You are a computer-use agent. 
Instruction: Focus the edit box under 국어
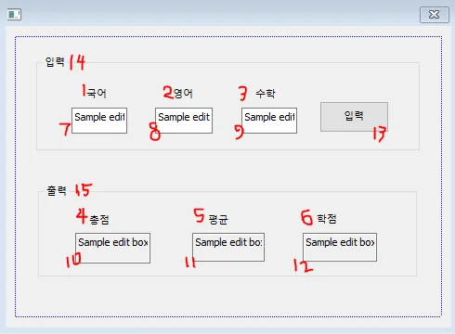pos(99,121)
